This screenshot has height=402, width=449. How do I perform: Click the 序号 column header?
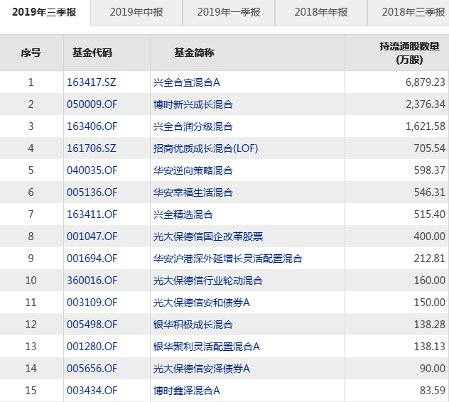coord(31,53)
